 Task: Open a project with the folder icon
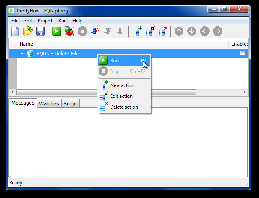click(x=28, y=31)
